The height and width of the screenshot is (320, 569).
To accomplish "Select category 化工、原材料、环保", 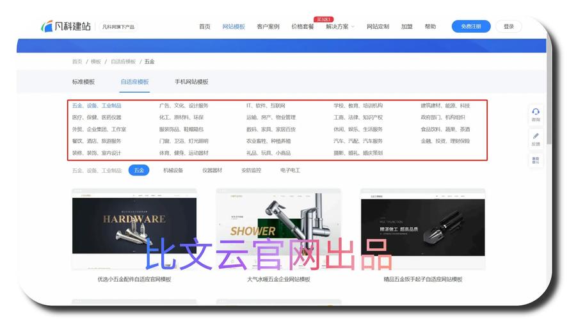I will (181, 118).
